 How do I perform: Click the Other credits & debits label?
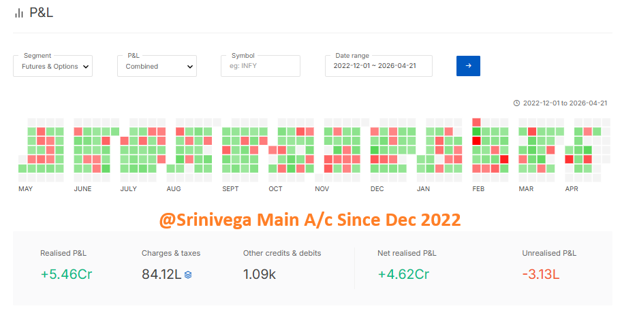click(x=282, y=253)
